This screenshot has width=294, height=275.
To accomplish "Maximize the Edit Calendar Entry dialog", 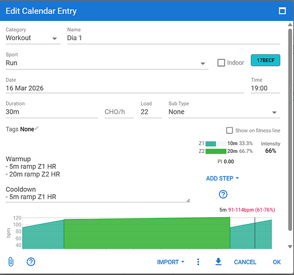I will pos(282,11).
